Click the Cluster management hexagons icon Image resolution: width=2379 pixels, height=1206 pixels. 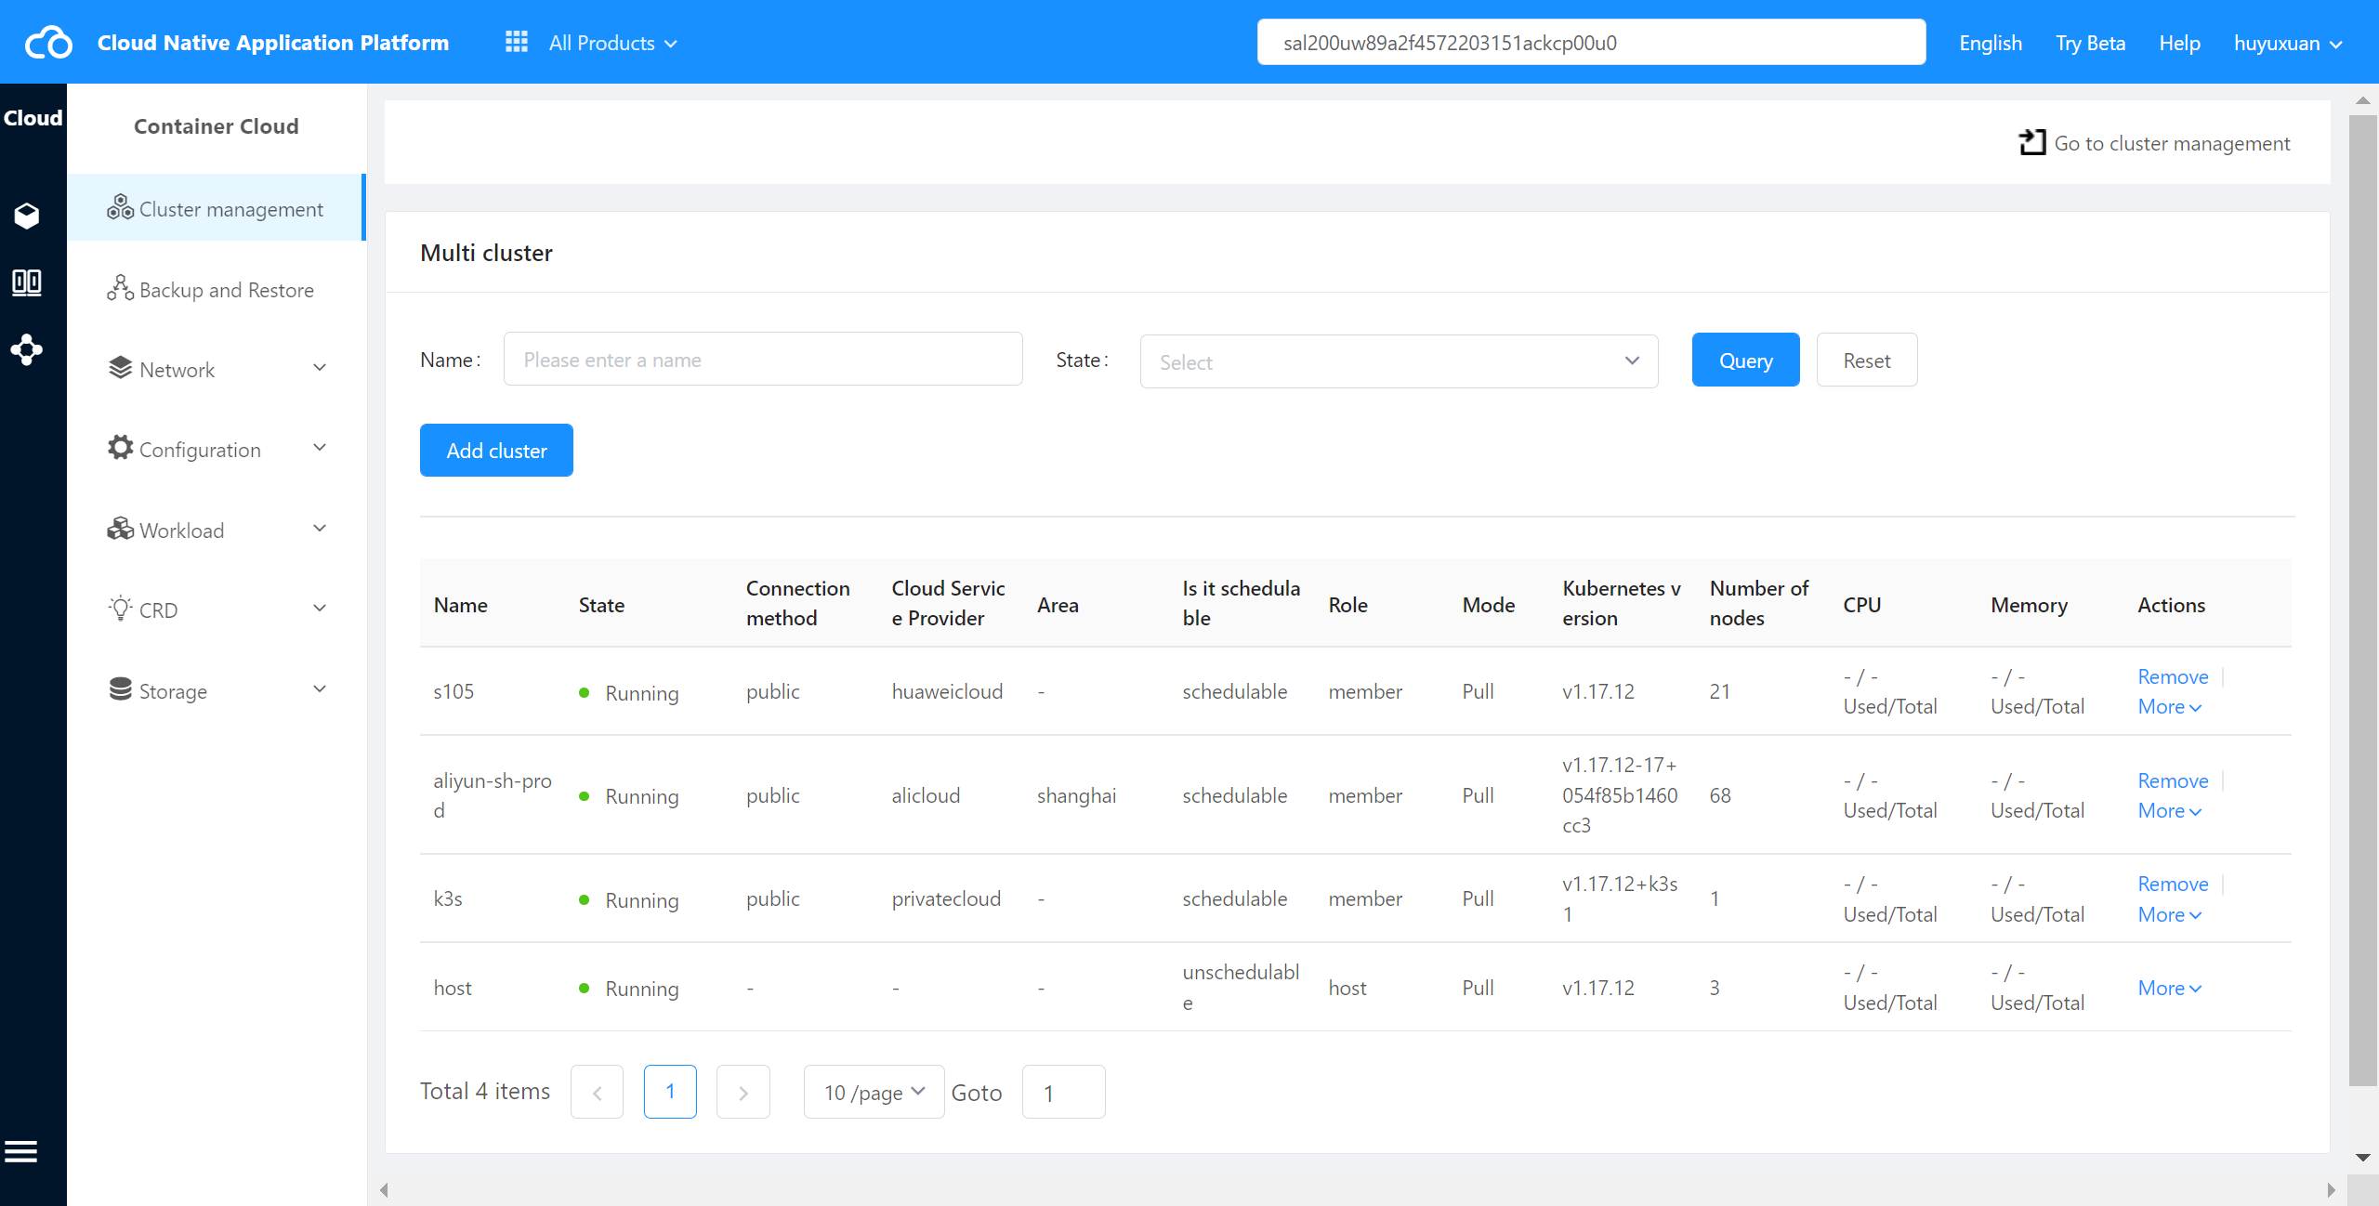pyautogui.click(x=120, y=207)
